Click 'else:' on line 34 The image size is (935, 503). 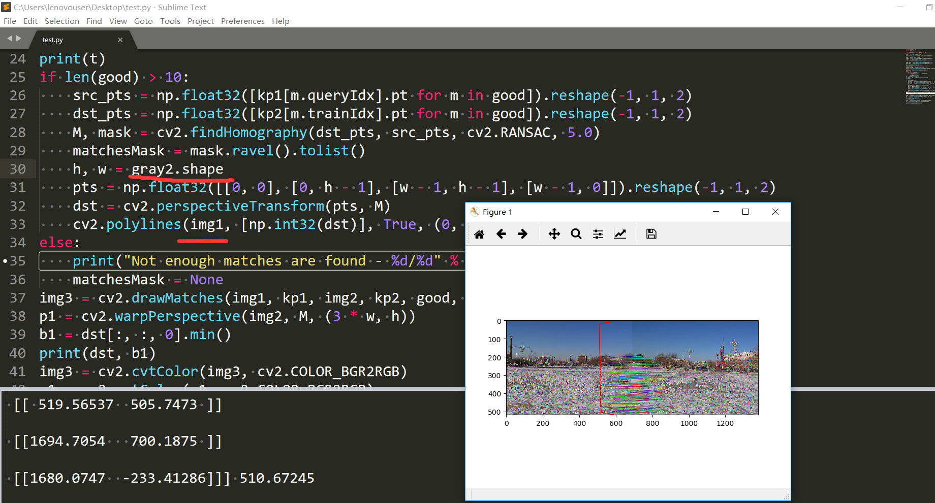pyautogui.click(x=60, y=243)
